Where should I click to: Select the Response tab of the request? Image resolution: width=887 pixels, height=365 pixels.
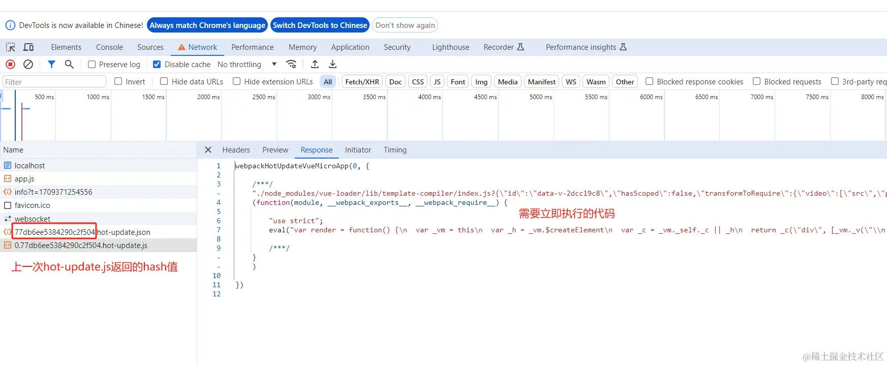tap(316, 150)
